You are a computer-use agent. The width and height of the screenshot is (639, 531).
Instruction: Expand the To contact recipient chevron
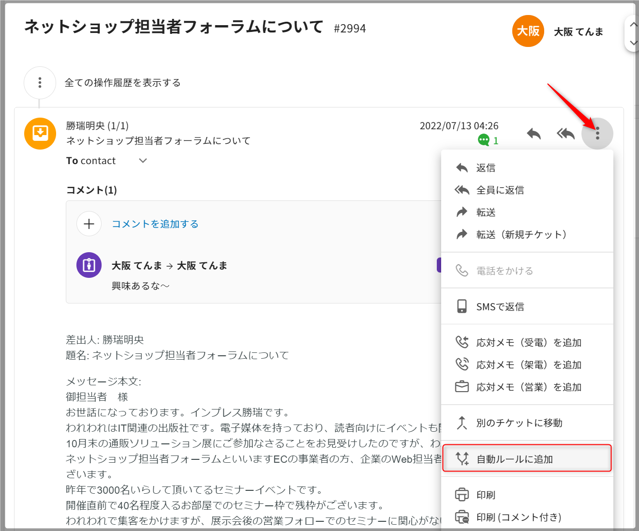pos(143,161)
